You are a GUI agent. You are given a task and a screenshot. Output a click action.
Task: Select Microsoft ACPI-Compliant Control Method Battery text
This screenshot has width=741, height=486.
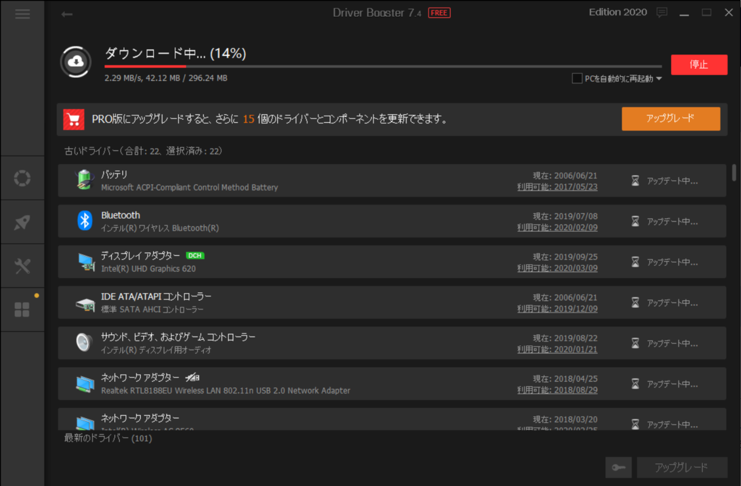click(190, 187)
